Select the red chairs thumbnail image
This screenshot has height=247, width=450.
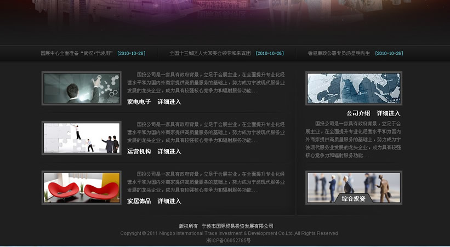click(x=82, y=188)
